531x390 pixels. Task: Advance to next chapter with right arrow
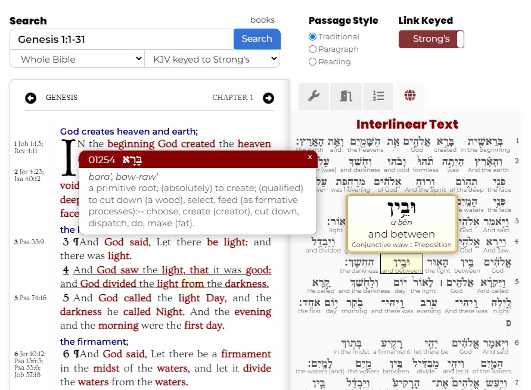[268, 98]
